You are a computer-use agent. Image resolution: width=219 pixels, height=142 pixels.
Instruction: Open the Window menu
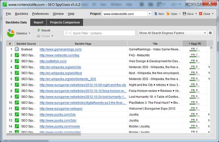58,14
